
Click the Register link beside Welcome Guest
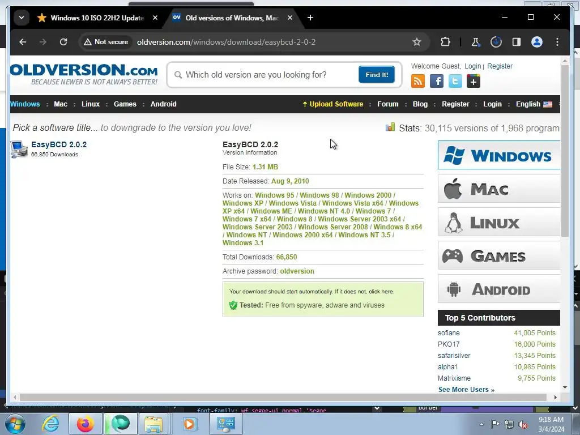click(x=500, y=66)
